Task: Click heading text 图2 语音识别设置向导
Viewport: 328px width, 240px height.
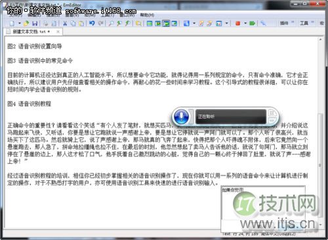Action: coord(35,46)
